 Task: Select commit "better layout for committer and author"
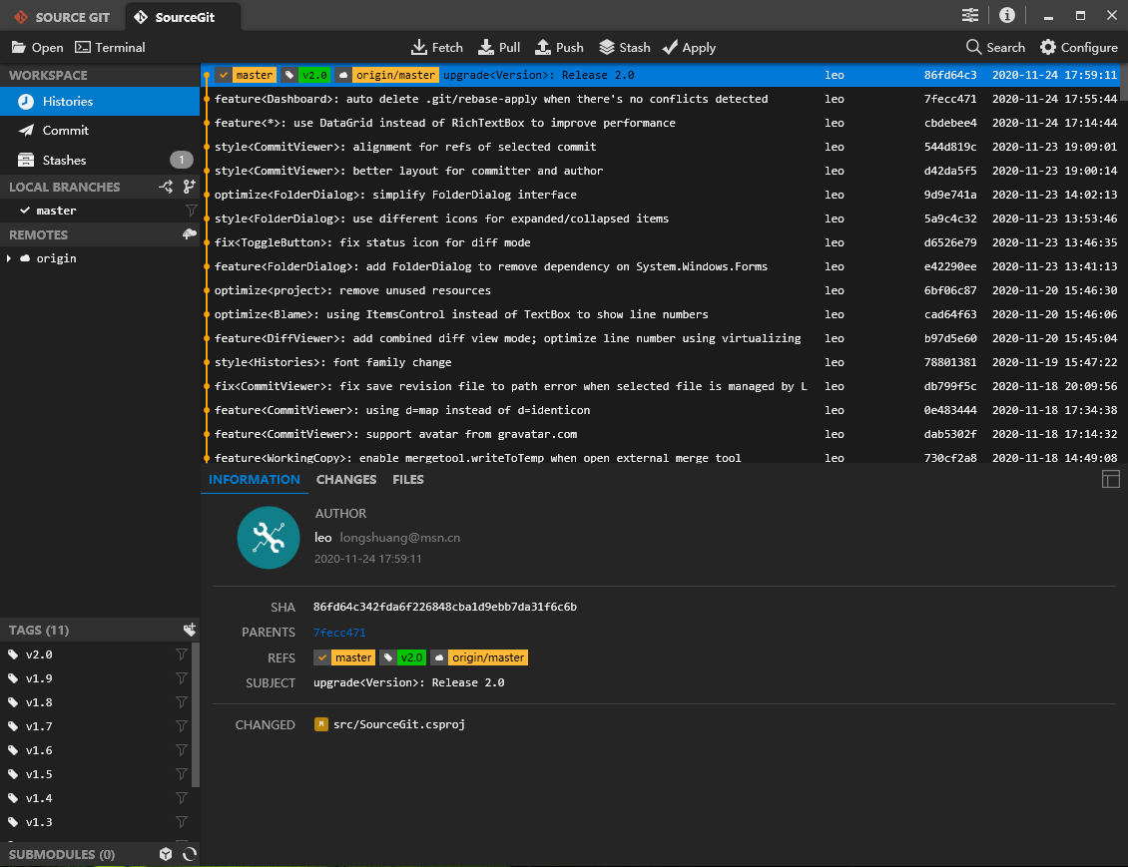tap(661, 171)
